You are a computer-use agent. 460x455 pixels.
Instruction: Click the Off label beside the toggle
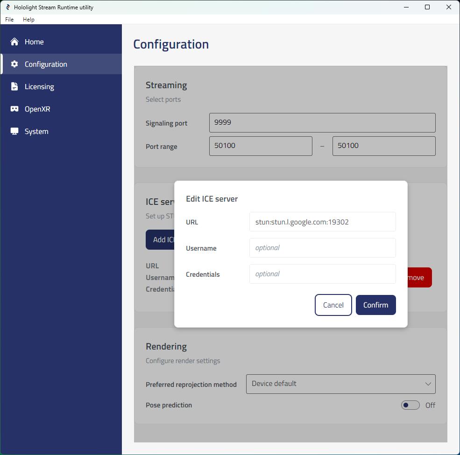pos(430,405)
